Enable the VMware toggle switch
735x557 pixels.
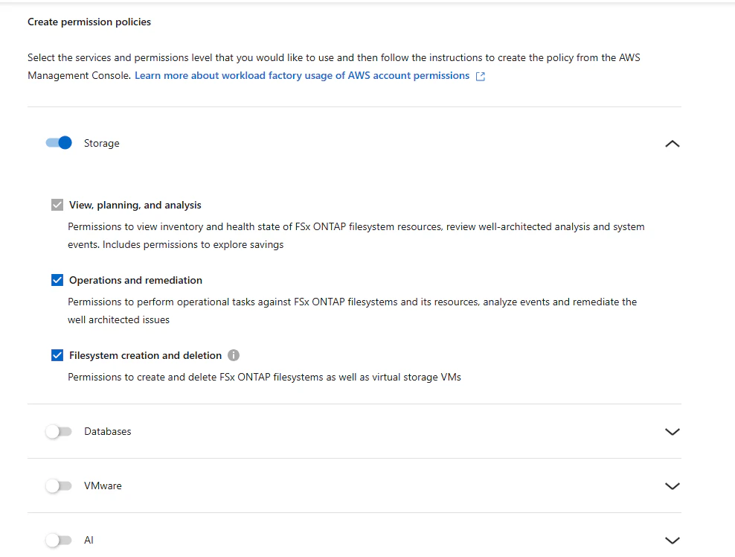pyautogui.click(x=59, y=486)
